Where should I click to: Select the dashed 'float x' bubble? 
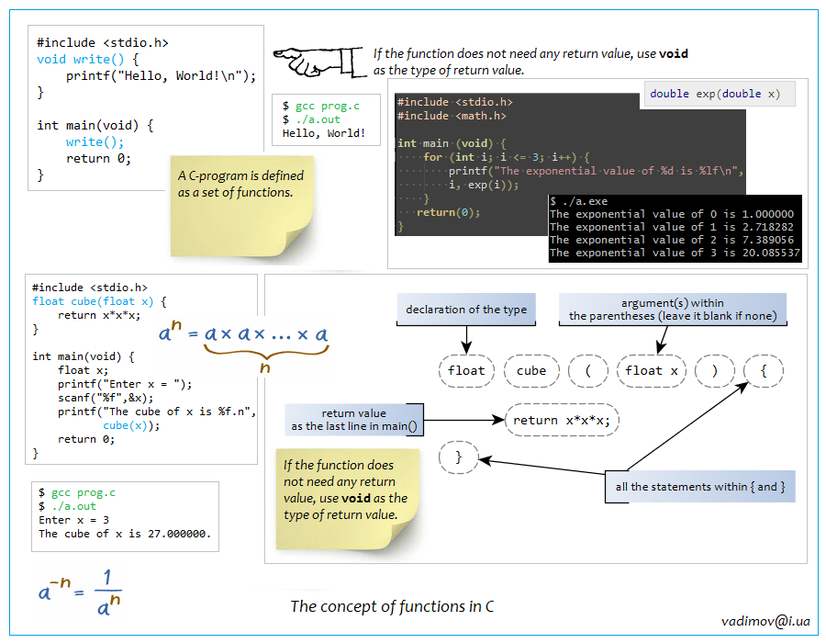(651, 371)
